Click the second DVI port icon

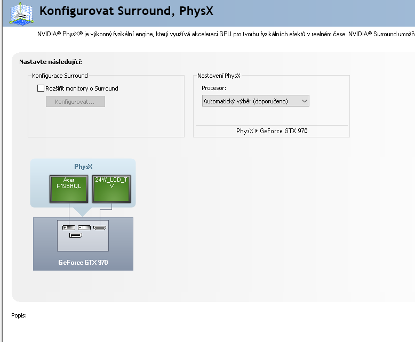(84, 228)
